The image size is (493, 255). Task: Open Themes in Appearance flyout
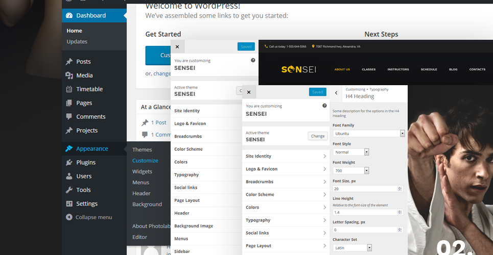point(142,150)
